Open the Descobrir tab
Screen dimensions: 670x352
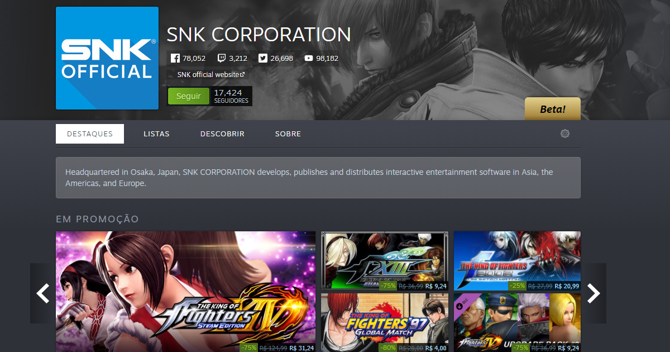pos(222,134)
